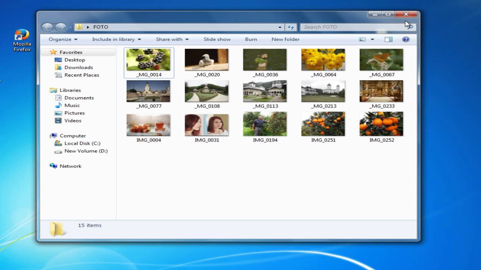Open Recent Places

82,75
